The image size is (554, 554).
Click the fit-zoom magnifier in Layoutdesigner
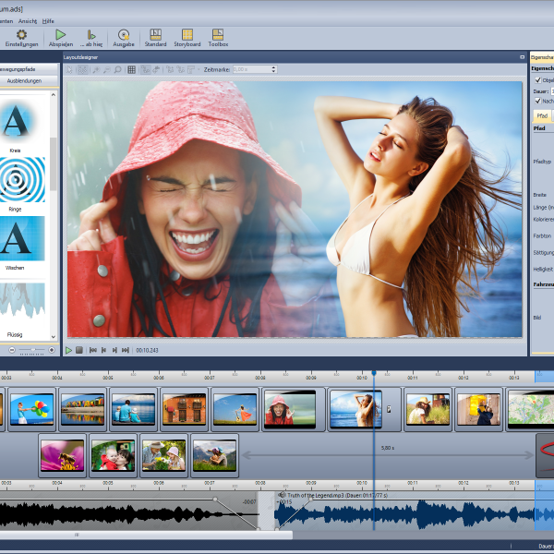(x=117, y=69)
